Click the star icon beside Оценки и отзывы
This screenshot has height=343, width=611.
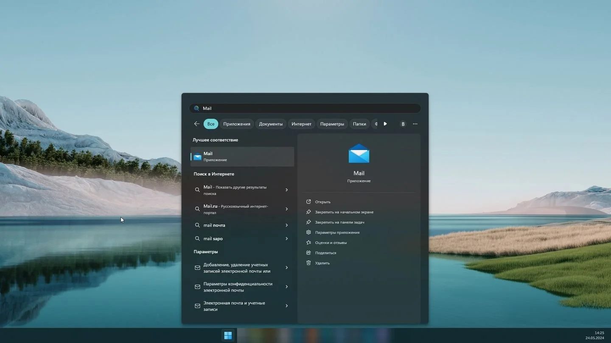coord(308,243)
